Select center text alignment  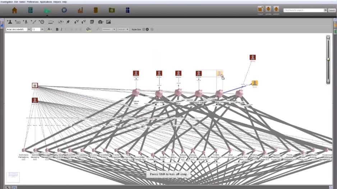(x=76, y=29)
